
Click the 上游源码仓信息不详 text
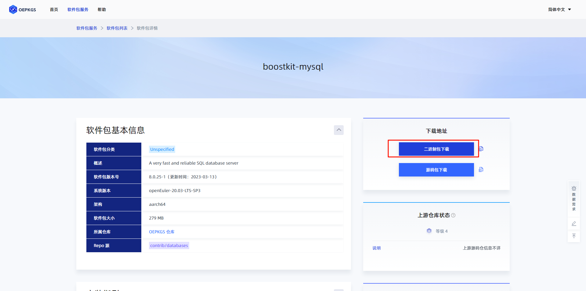click(x=482, y=248)
